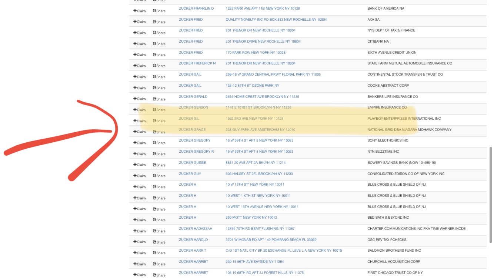494x278 pixels.
Task: Open the ZUCKER GUSSIE name link
Action: 193,163
